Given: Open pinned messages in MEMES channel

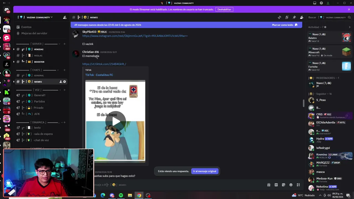Looking at the screenshot, I should pyautogui.click(x=294, y=17).
